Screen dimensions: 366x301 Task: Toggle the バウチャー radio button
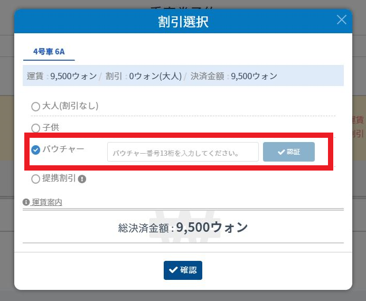pos(36,150)
